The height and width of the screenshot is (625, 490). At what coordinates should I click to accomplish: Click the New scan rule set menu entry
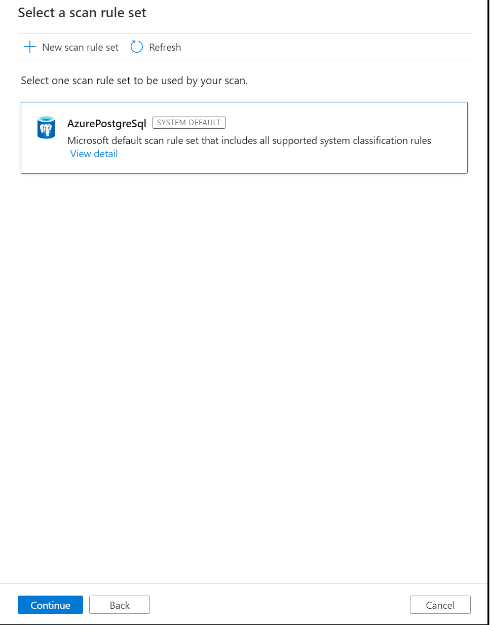80,47
